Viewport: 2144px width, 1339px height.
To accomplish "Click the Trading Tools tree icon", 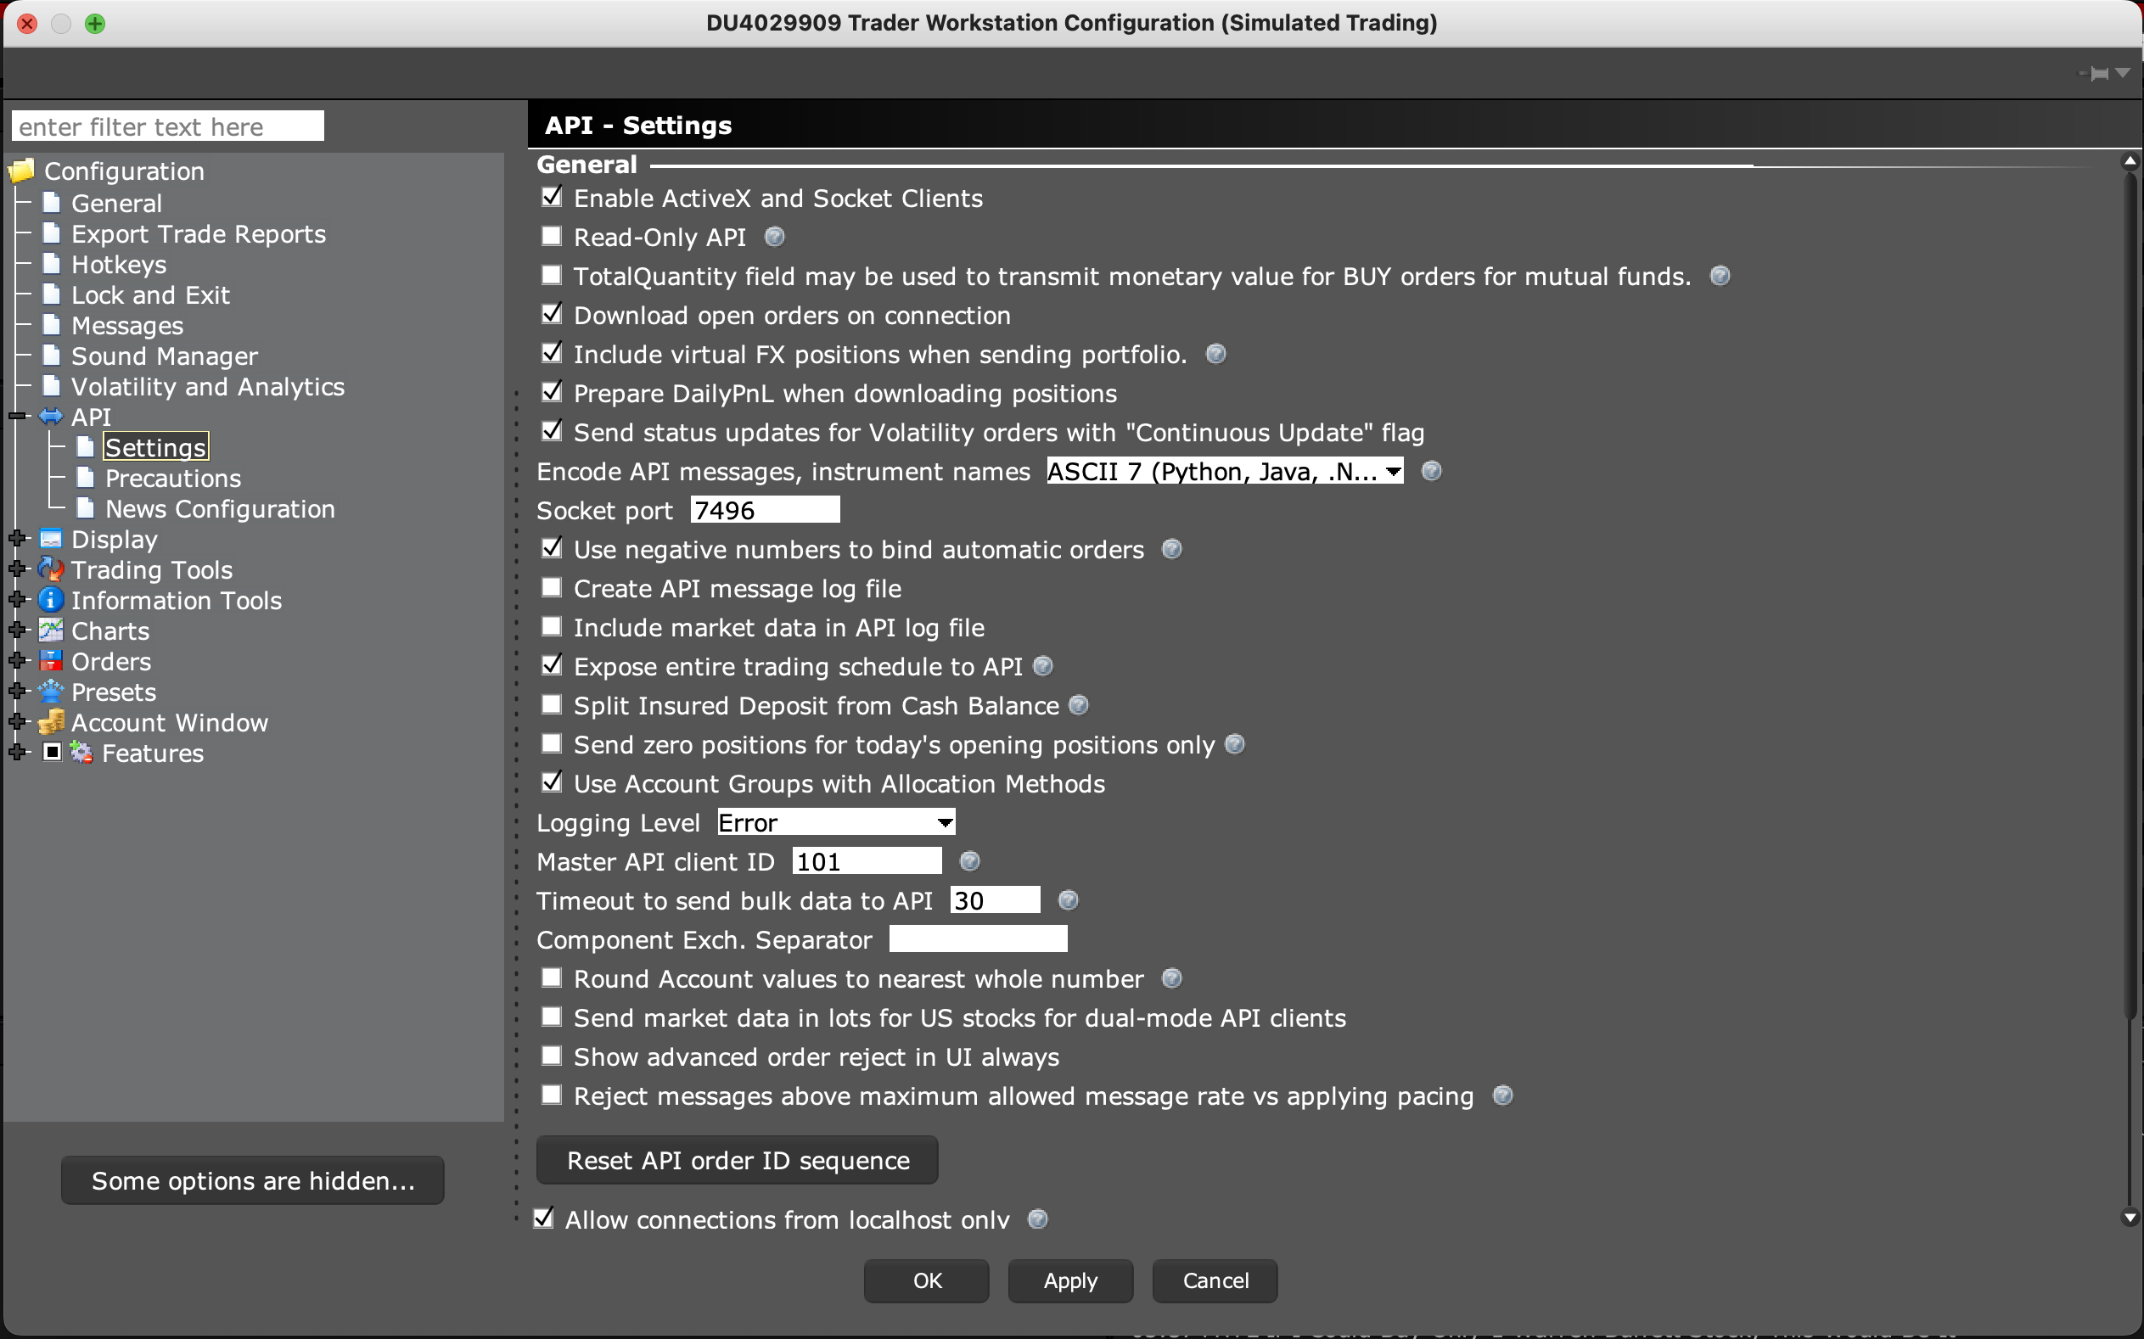I will [x=52, y=569].
